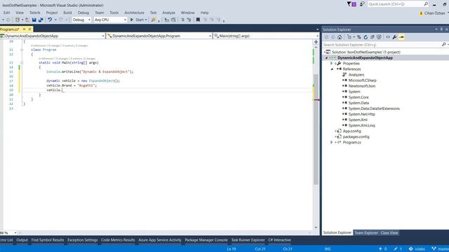This screenshot has height=252, width=449.
Task: Open the Start button's dropdown arrow
Action: (x=146, y=20)
